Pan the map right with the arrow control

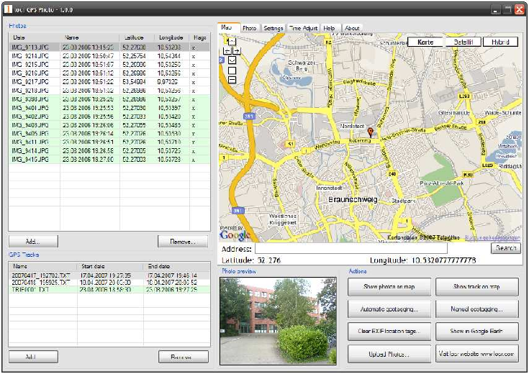pos(237,51)
